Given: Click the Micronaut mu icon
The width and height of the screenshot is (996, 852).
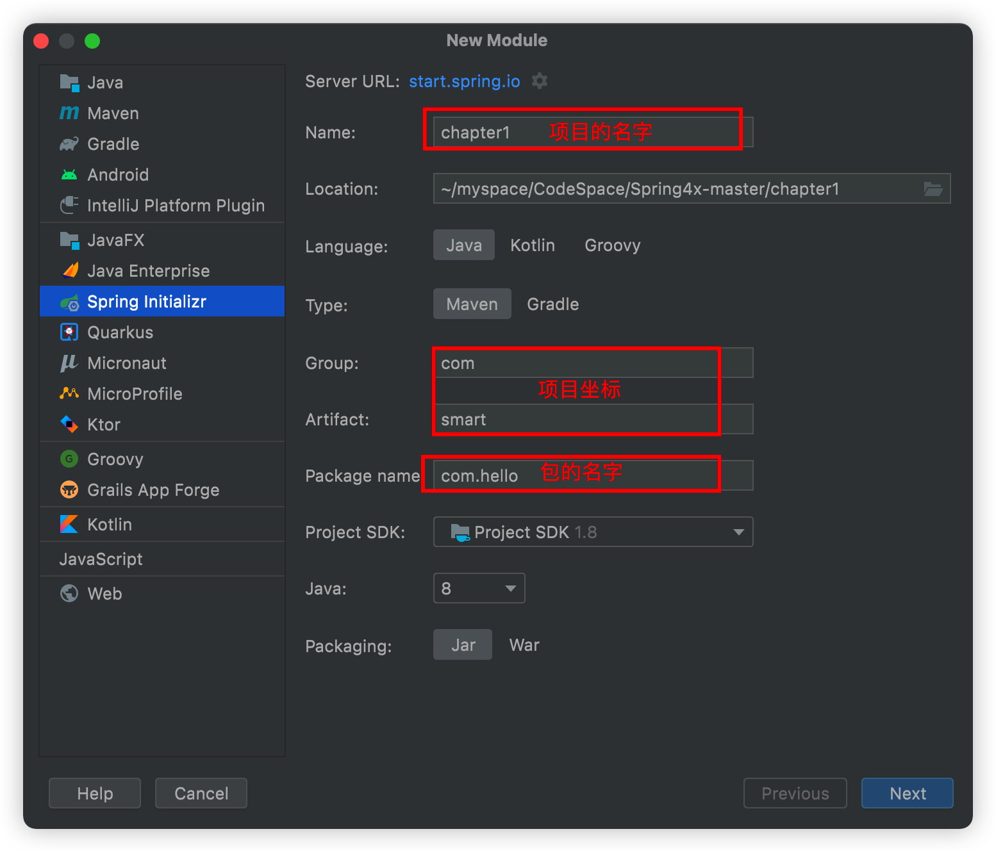Looking at the screenshot, I should (x=69, y=363).
